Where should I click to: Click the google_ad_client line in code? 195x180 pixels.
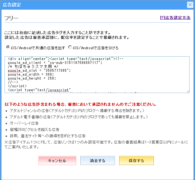(x=55, y=63)
